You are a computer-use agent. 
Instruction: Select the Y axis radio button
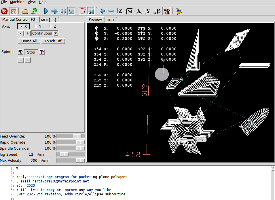(36, 26)
